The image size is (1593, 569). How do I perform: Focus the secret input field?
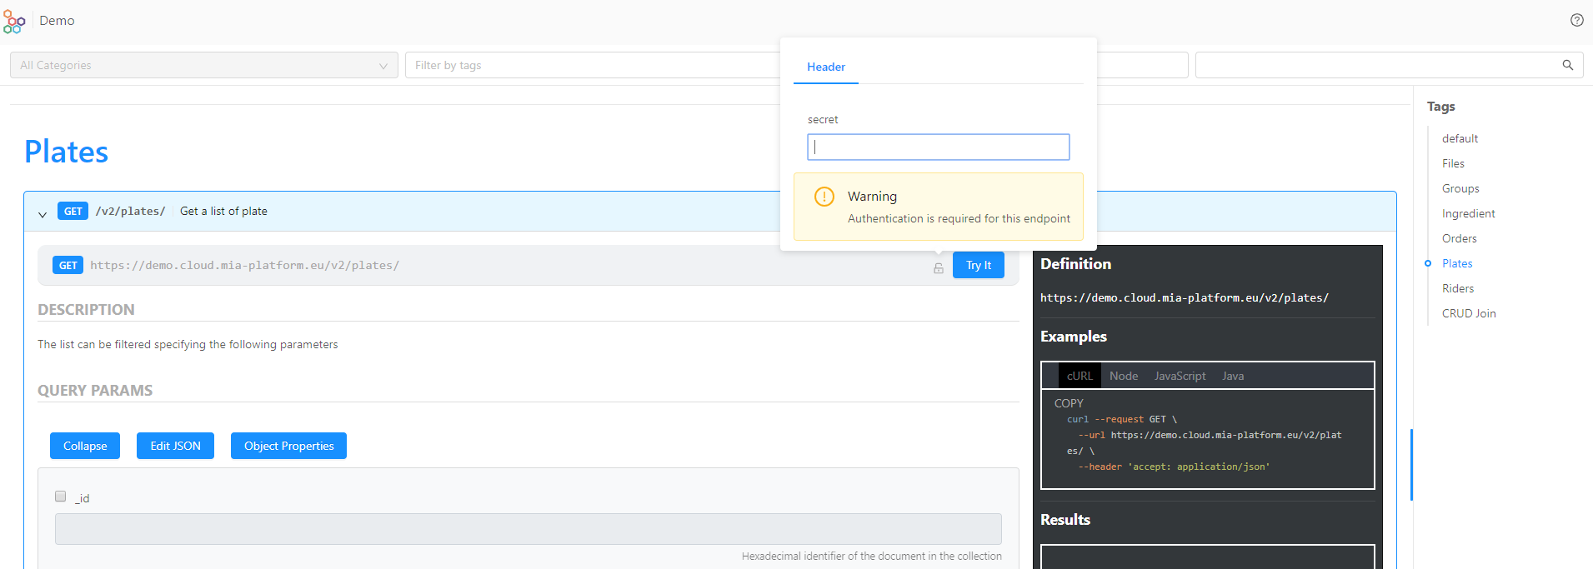(x=938, y=147)
